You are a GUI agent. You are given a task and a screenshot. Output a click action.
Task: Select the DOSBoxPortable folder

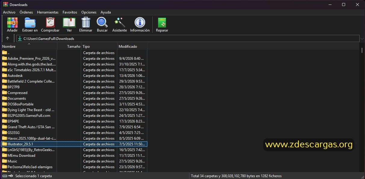tap(74, 104)
